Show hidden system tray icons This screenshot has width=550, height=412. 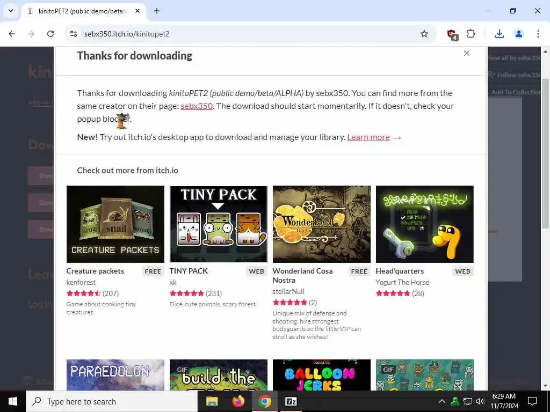[x=442, y=401]
